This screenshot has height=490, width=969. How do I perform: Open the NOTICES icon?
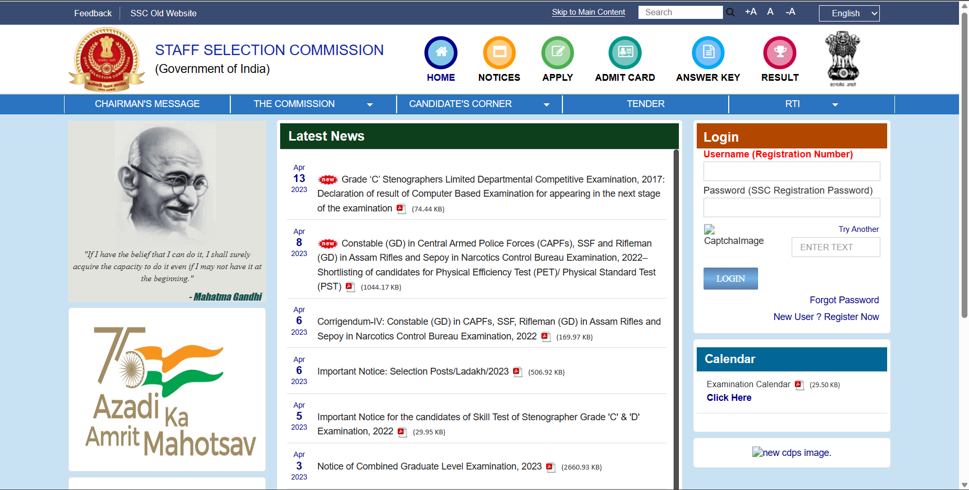pos(499,52)
